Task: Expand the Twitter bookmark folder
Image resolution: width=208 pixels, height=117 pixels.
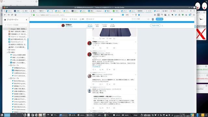Action: click(7, 50)
